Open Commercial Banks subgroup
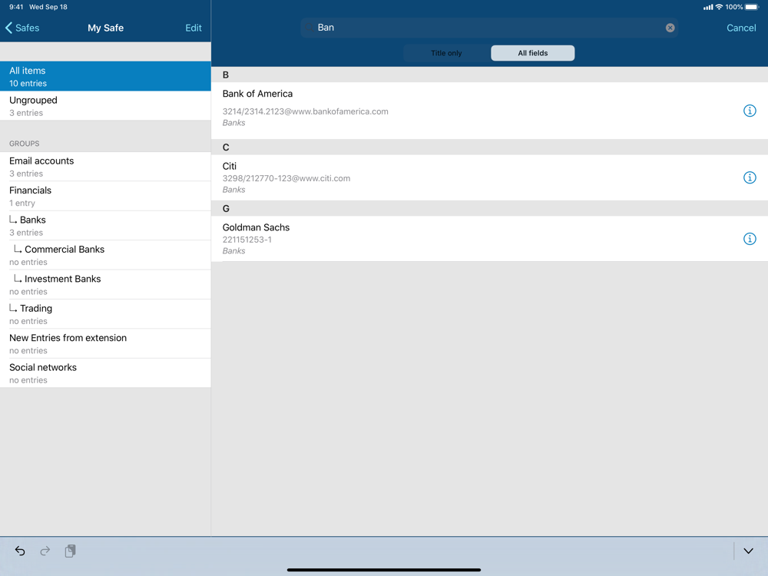Viewport: 768px width, 576px height. (105, 255)
